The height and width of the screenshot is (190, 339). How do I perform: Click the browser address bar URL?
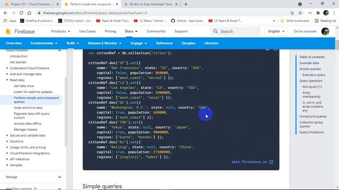(95, 13)
